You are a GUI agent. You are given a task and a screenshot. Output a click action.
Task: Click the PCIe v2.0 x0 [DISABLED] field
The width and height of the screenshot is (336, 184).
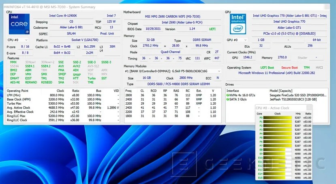pos(289,34)
